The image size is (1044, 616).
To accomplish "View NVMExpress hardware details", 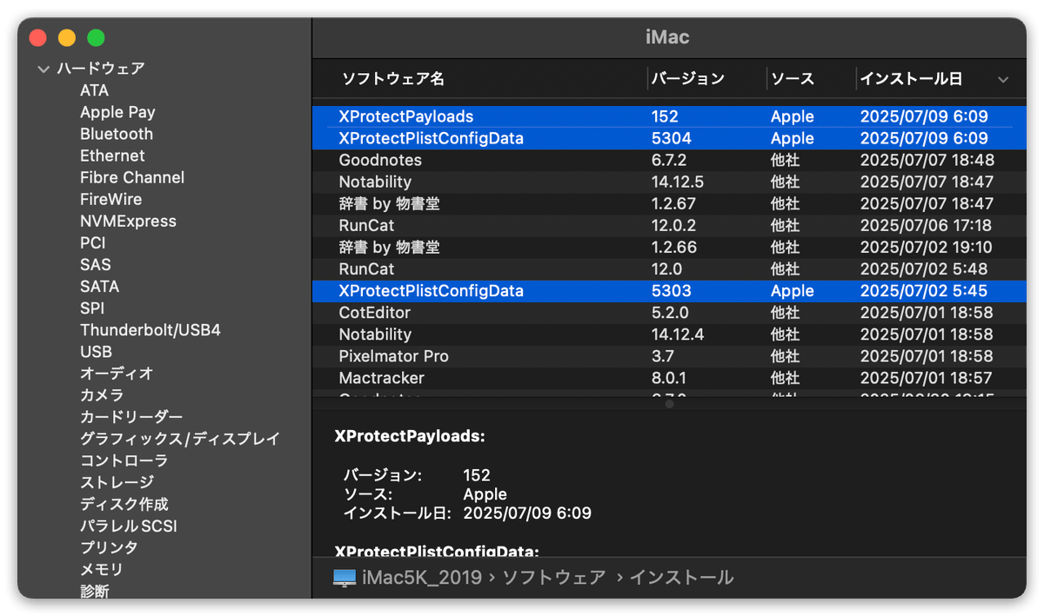I will (128, 221).
